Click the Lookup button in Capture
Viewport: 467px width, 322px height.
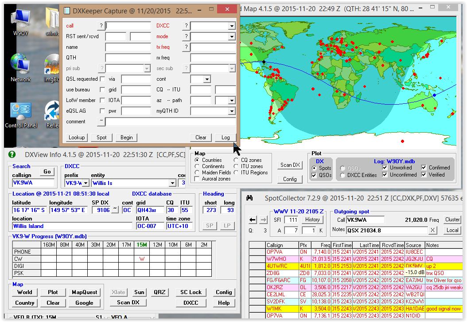[77, 137]
